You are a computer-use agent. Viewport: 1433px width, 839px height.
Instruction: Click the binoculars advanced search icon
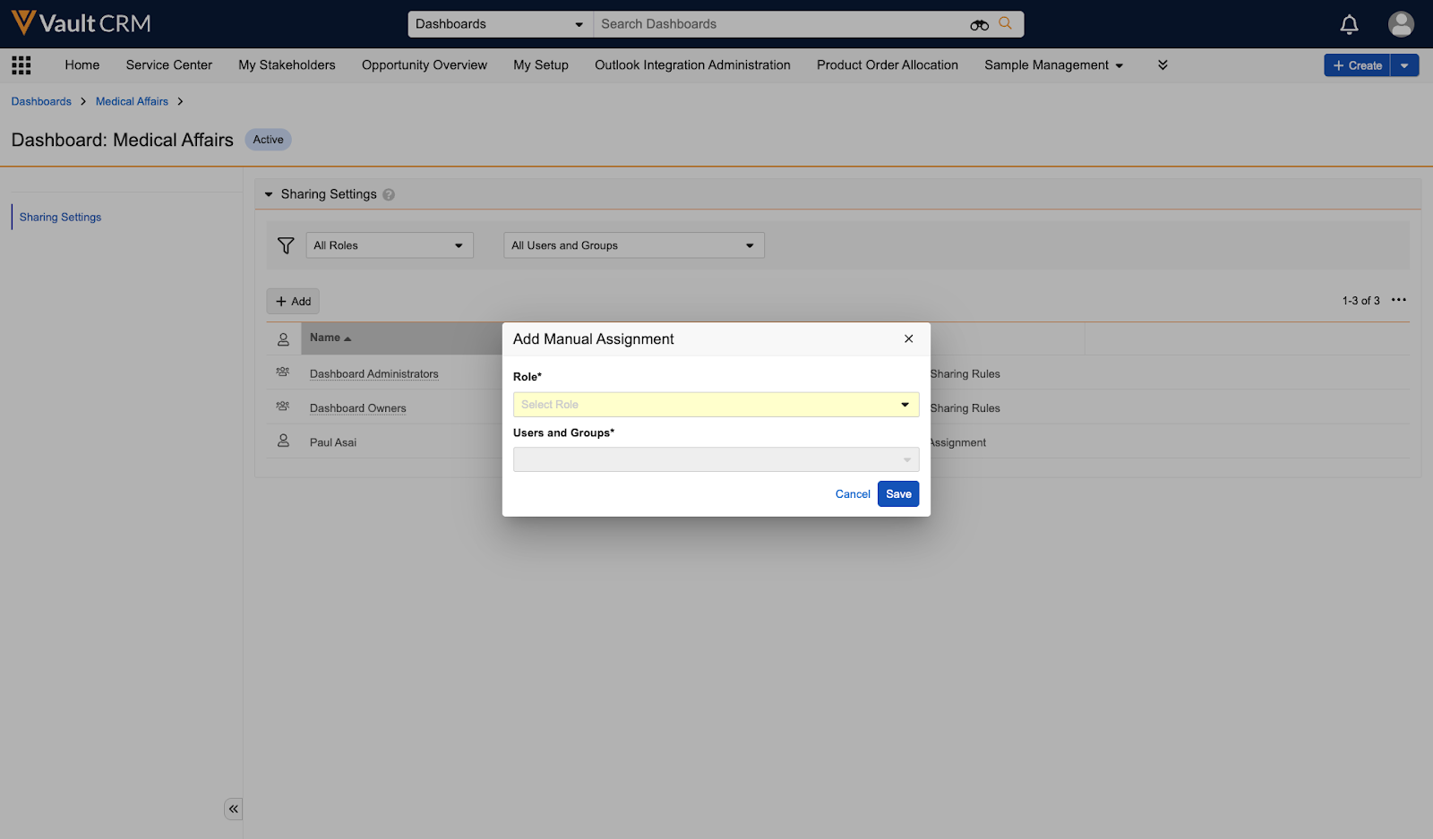(x=979, y=25)
